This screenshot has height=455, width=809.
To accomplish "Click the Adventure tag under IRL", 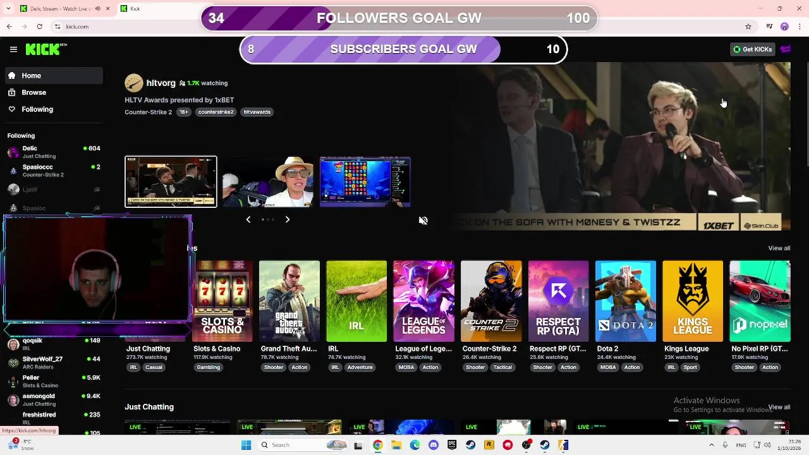I will pyautogui.click(x=360, y=367).
